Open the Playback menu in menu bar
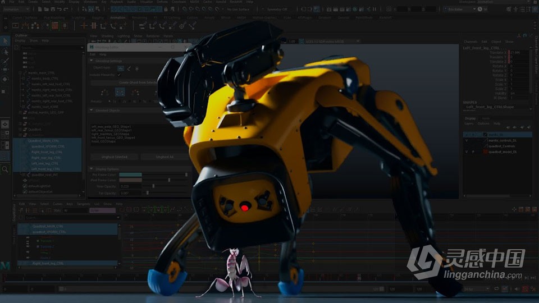This screenshot has height=303, width=539. pos(117,2)
